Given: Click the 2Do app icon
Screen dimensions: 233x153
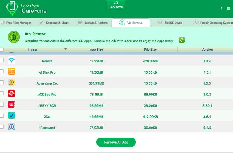Looking at the screenshot, I should pos(12,116).
